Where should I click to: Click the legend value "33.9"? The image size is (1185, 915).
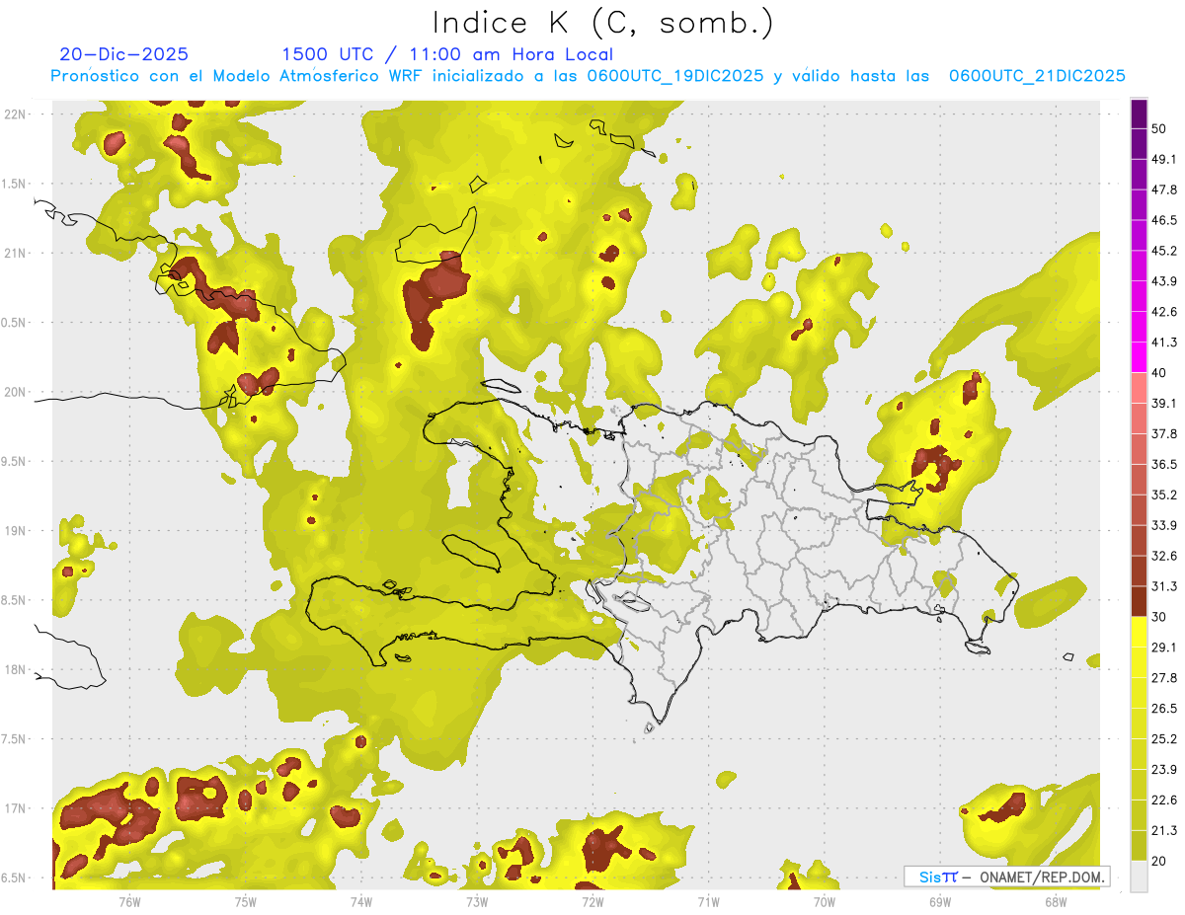coord(1165,525)
